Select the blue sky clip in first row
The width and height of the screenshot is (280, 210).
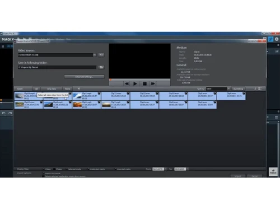pyautogui.click(x=77, y=96)
